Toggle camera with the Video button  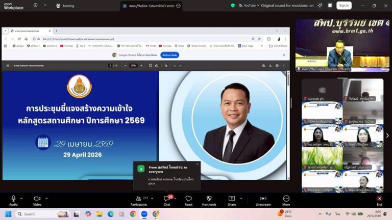[x=37, y=199]
